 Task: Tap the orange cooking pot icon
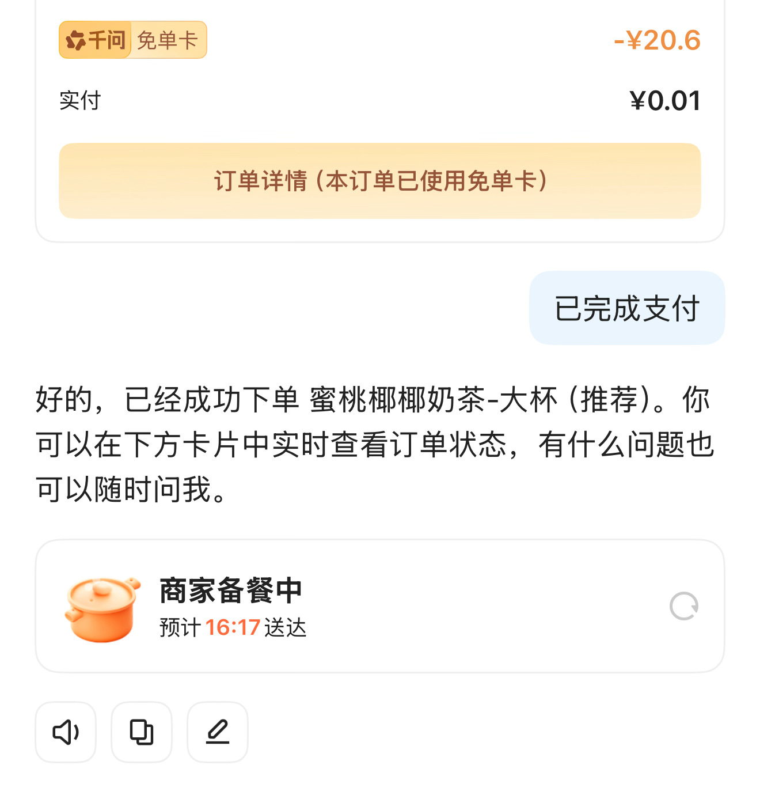click(x=102, y=608)
